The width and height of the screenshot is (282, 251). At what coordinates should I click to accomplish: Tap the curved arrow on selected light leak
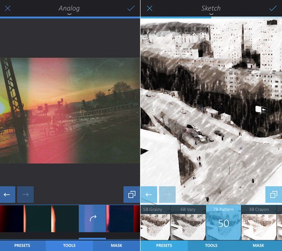coord(93,219)
